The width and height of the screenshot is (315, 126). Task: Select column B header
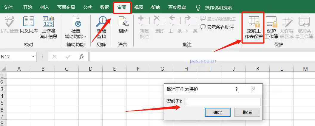coord(43,69)
